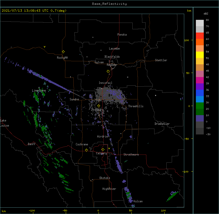The image size is (219, 214).
Task: Click the Blackfalds city label
Action: coord(112,57)
